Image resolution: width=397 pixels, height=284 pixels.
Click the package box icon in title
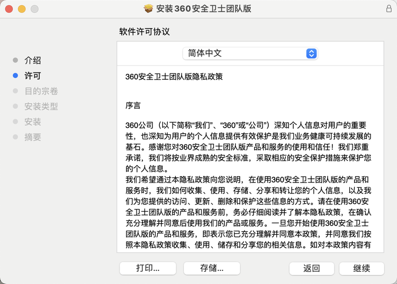148,8
